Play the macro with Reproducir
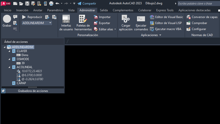The width and height of the screenshot is (220, 124). coord(32,17)
